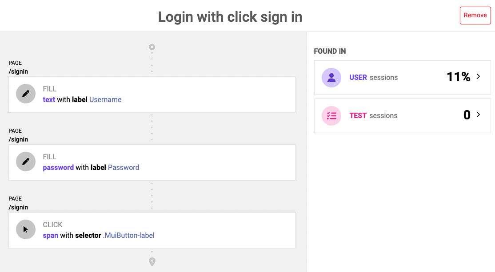Click the cursor icon in the CLICK step
Image resolution: width=495 pixels, height=272 pixels.
click(26, 229)
